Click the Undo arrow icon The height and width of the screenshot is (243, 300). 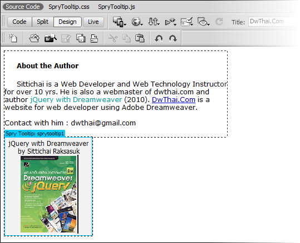[x=159, y=38]
